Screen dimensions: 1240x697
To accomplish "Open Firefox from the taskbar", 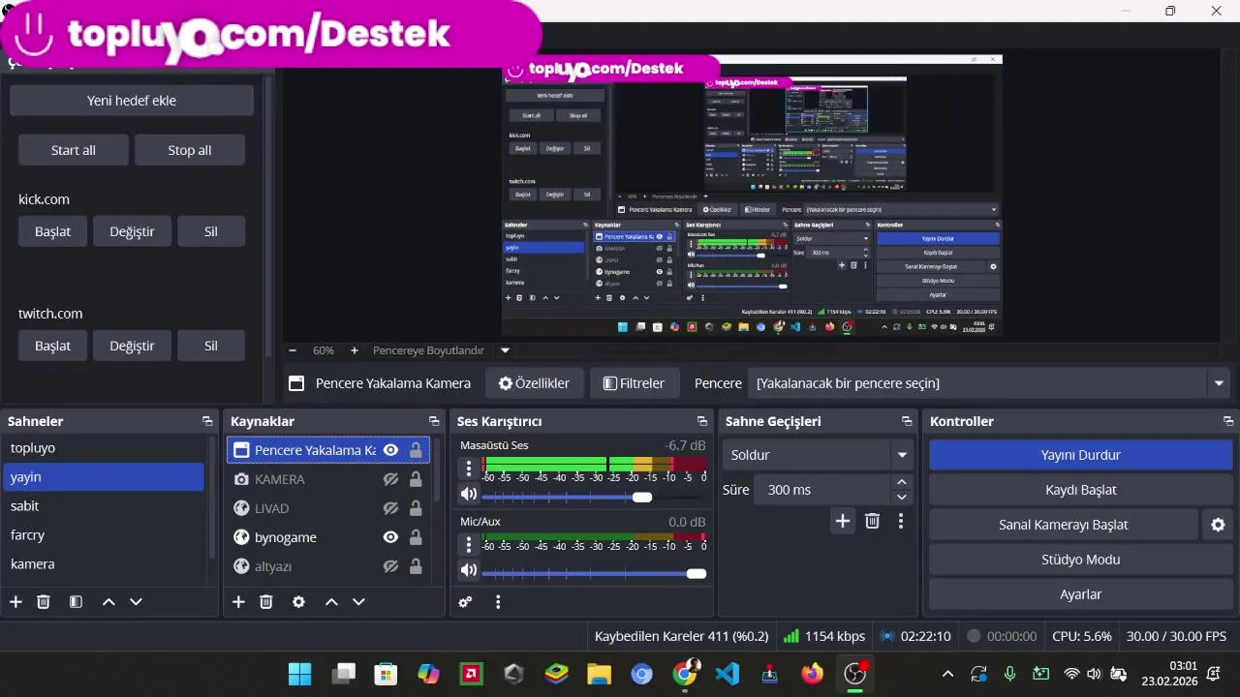I will point(813,674).
